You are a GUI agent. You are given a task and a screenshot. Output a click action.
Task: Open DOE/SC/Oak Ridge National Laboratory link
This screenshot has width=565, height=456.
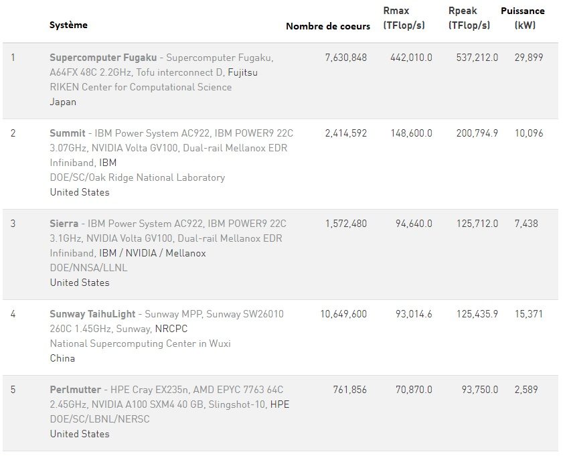[137, 177]
